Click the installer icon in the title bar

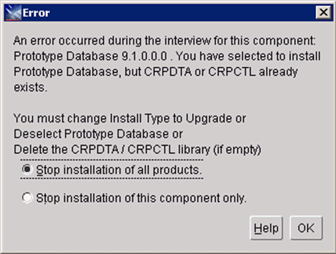tap(13, 13)
